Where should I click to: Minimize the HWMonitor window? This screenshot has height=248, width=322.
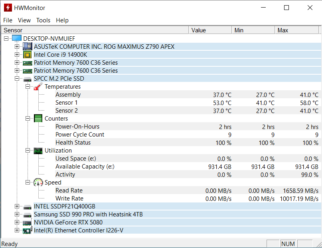pos(263,8)
